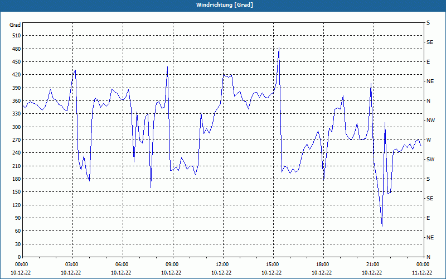
Task: Select the 'SE' label beside the 480 gridline
Action: [x=430, y=42]
